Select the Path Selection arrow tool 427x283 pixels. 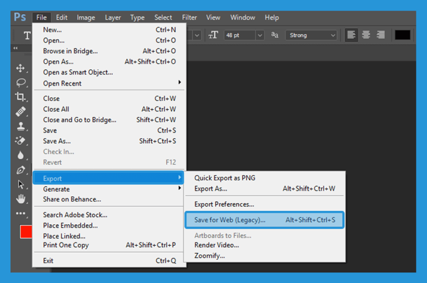coord(21,184)
